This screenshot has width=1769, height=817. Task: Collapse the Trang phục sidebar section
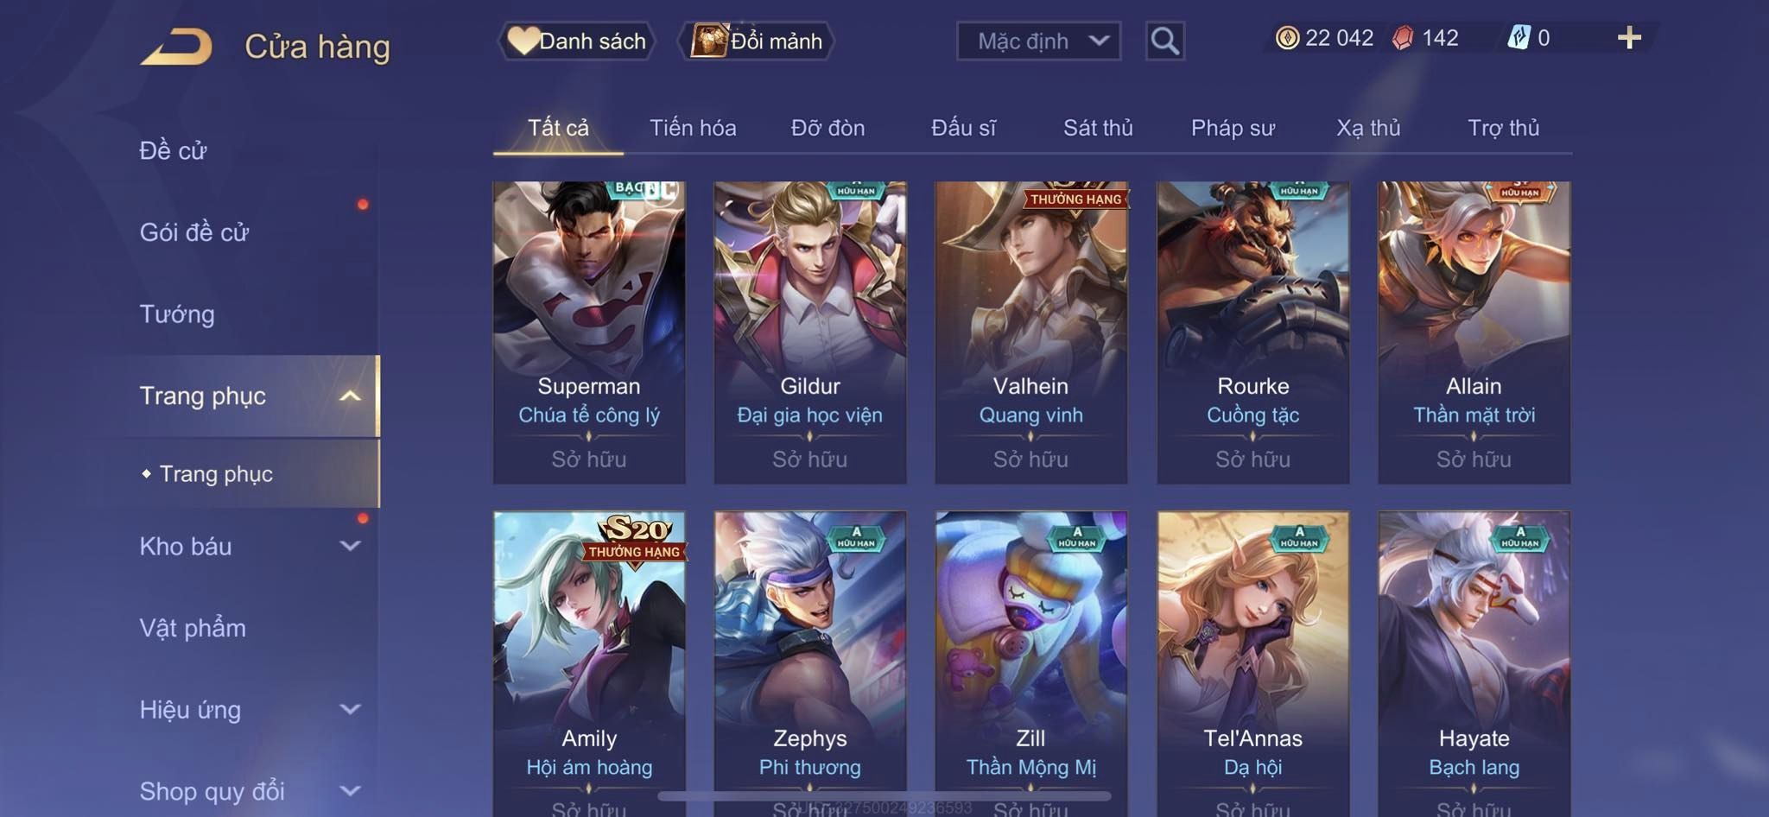(350, 396)
